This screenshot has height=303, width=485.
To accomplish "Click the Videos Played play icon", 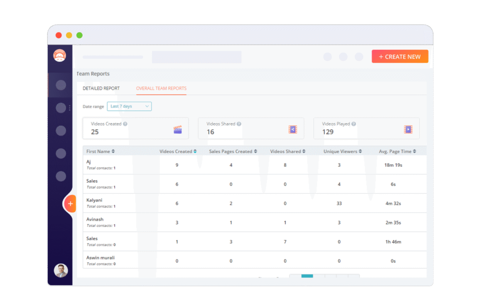I will coord(408,129).
